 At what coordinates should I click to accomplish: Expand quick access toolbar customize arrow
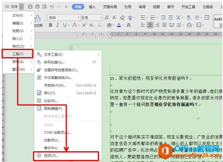point(66,7)
